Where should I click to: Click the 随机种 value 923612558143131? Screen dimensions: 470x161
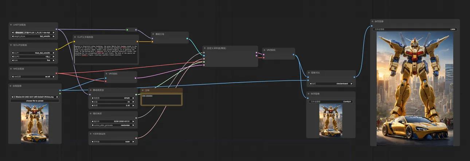122,121
